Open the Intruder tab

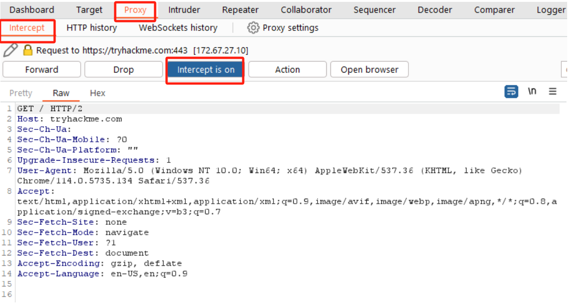[x=184, y=10]
